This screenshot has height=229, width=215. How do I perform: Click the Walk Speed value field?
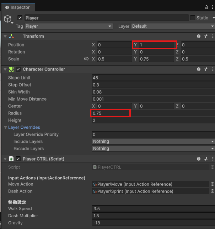[x=153, y=209]
